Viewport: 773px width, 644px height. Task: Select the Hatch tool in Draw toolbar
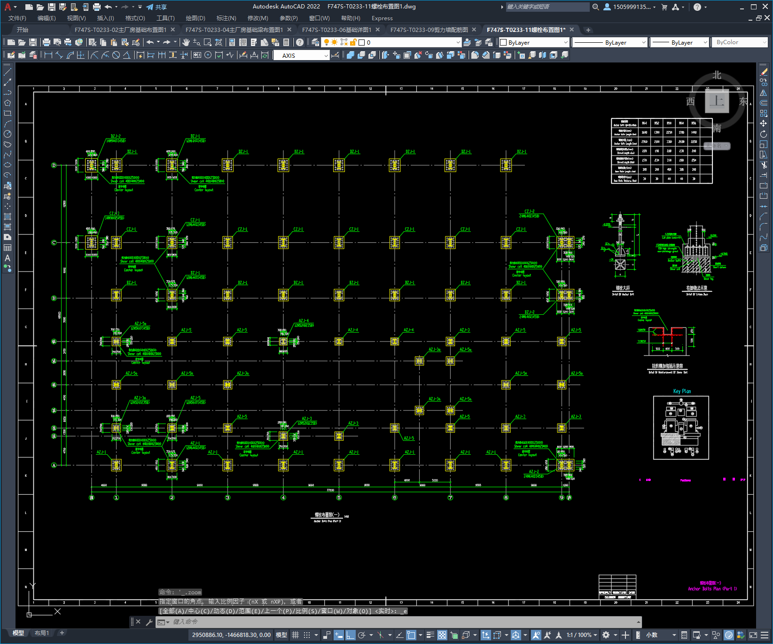coord(8,217)
